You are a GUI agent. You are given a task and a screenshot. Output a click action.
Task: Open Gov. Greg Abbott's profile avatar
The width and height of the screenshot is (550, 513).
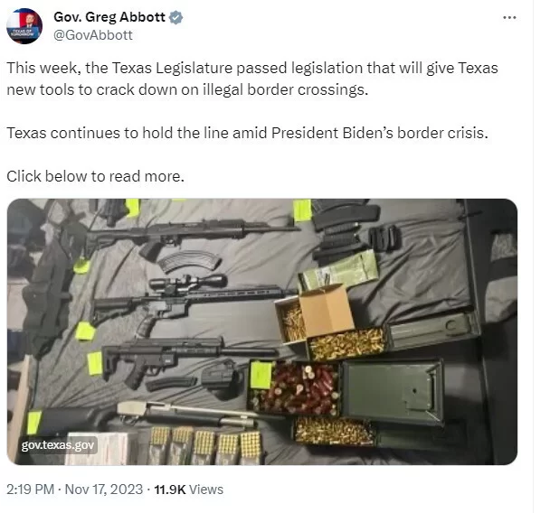(x=24, y=26)
